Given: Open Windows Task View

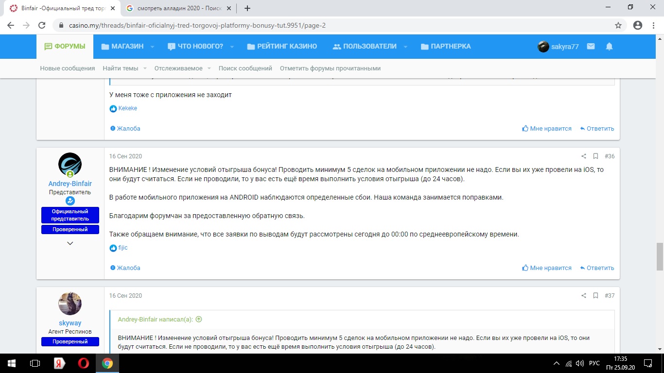Looking at the screenshot, I should pyautogui.click(x=35, y=363).
